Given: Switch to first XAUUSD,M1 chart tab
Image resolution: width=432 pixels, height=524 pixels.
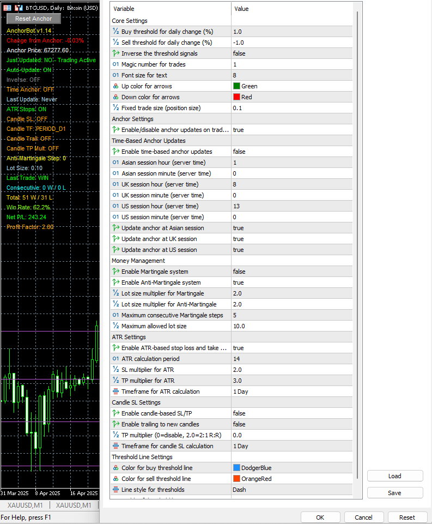Looking at the screenshot, I should (x=25, y=505).
